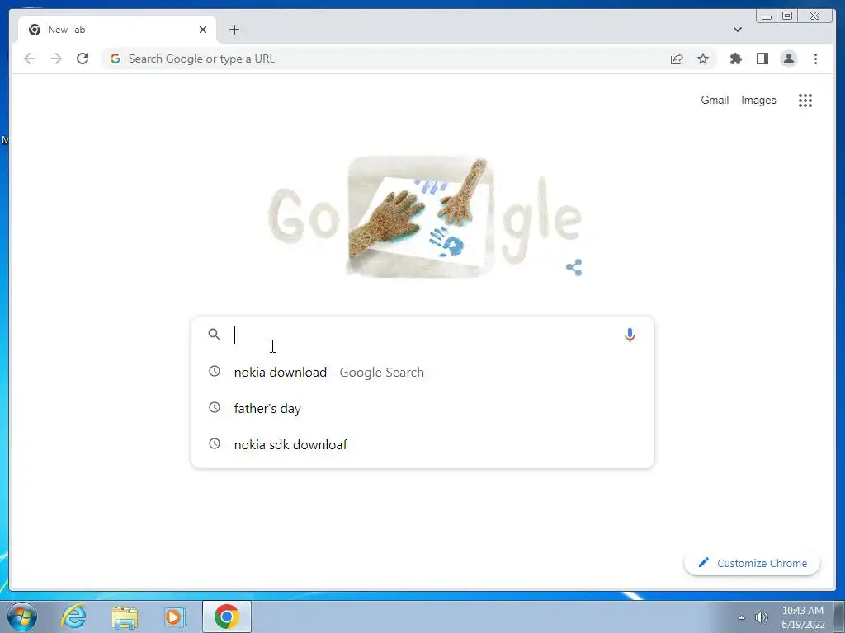Show hidden system tray icons
845x633 pixels.
742,617
